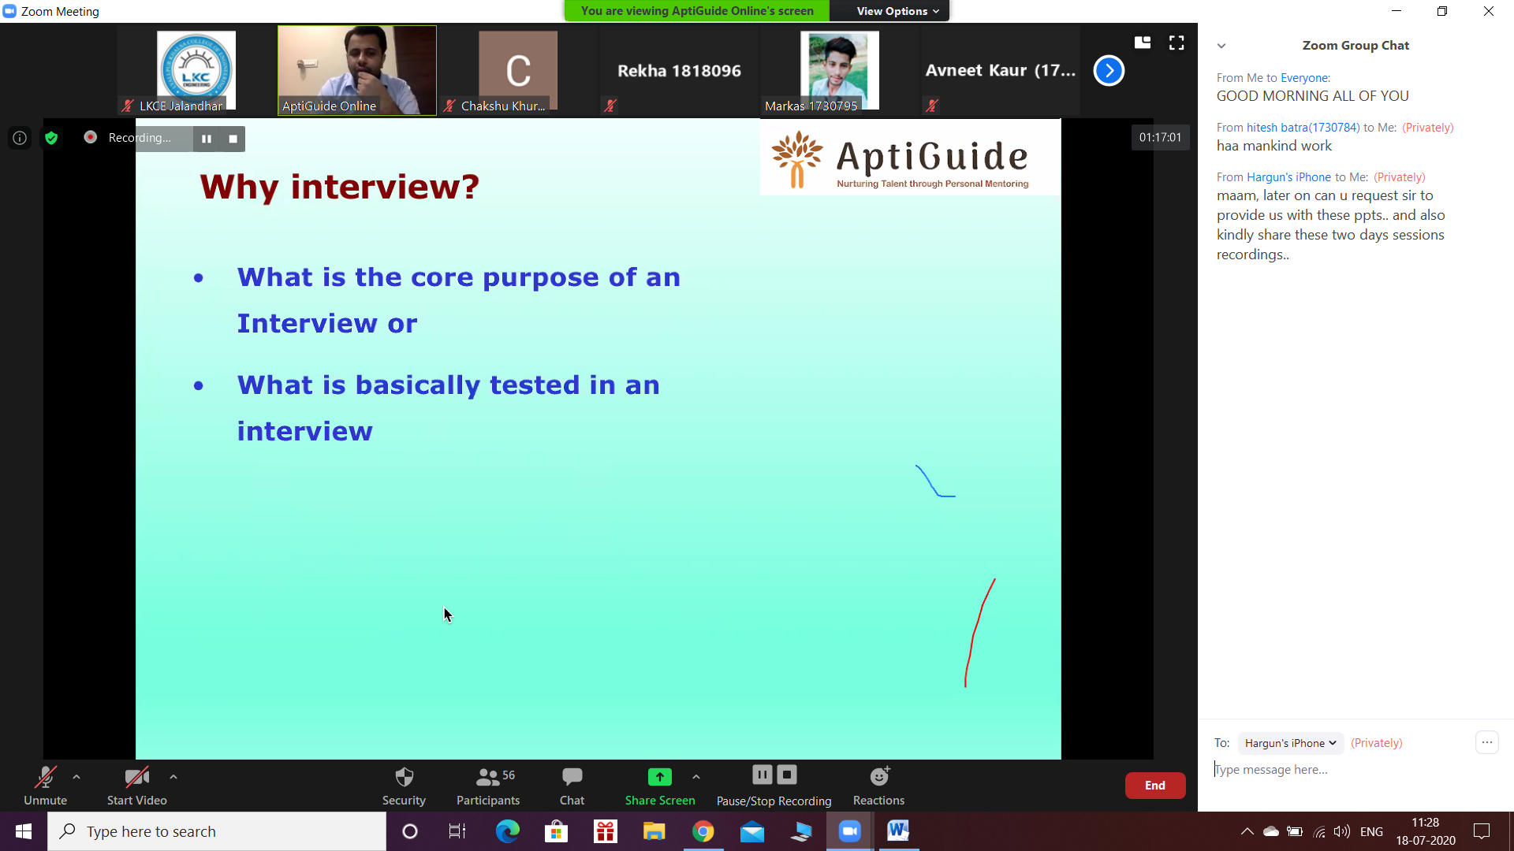Open the Reactions emoji menu
1514x851 pixels.
click(878, 786)
